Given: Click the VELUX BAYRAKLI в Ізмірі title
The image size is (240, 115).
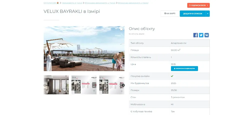Looking at the screenshot, I should pyautogui.click(x=72, y=11).
